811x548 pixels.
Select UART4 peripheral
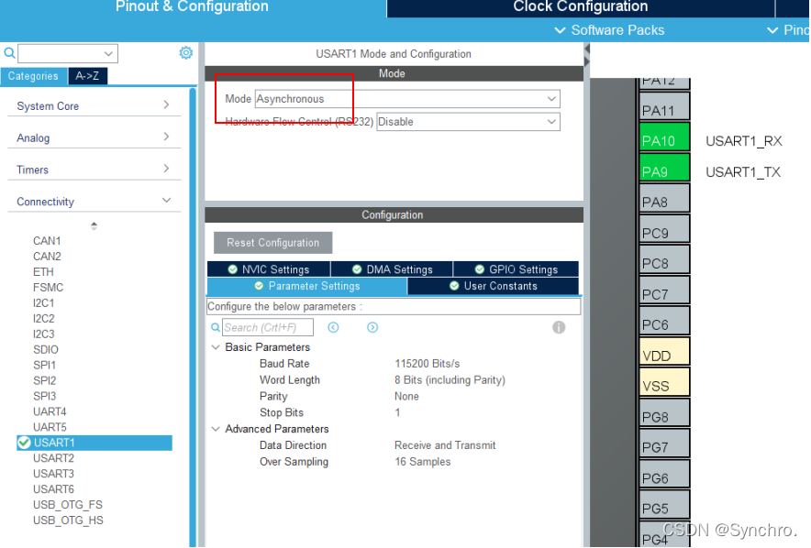point(50,411)
